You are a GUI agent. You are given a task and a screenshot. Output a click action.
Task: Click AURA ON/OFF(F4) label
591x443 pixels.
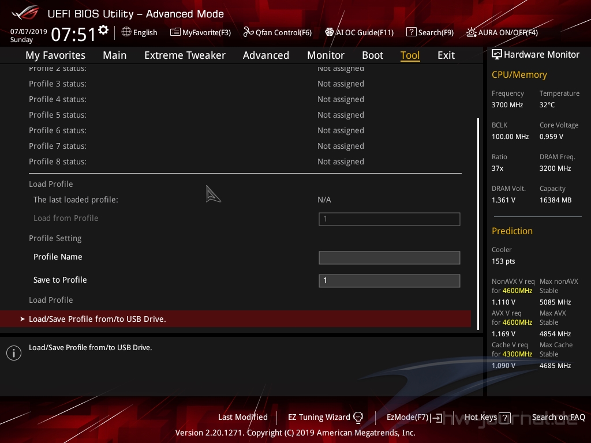pyautogui.click(x=508, y=32)
